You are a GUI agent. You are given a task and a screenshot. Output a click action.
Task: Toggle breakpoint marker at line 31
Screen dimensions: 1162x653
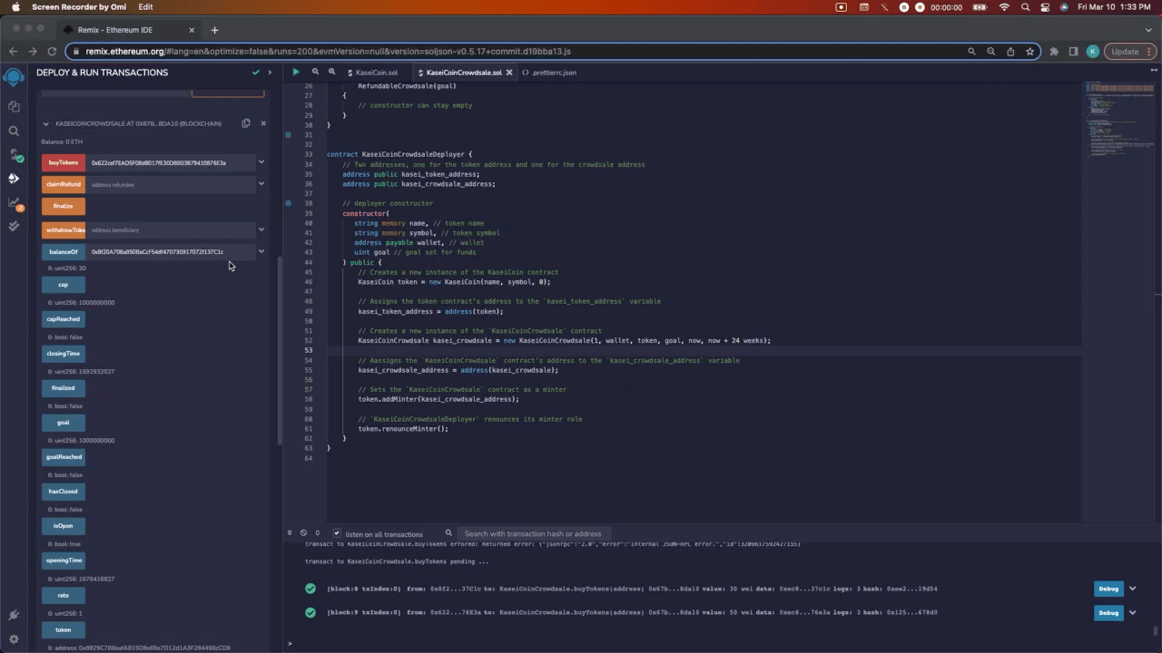click(x=288, y=134)
